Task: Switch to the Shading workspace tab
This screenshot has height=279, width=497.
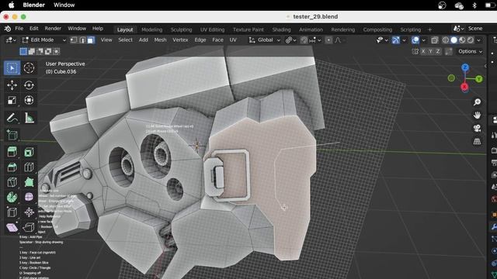Action: tap(281, 29)
